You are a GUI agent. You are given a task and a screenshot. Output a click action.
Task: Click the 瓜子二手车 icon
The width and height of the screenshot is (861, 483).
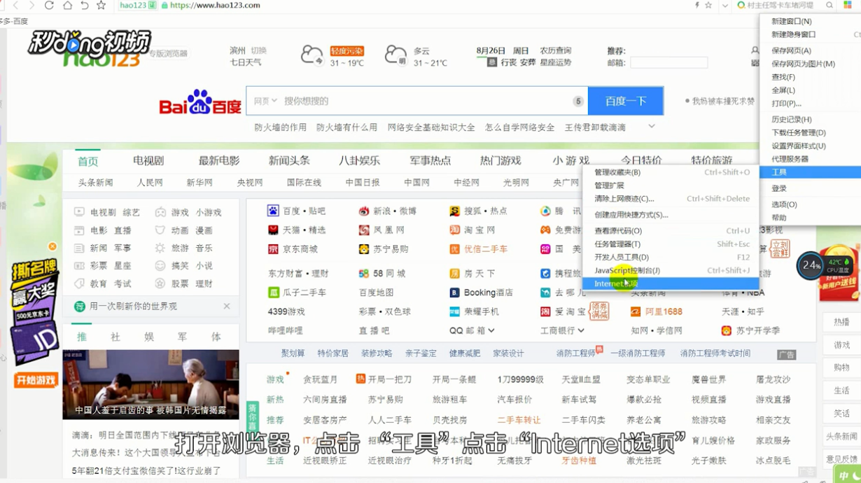273,293
